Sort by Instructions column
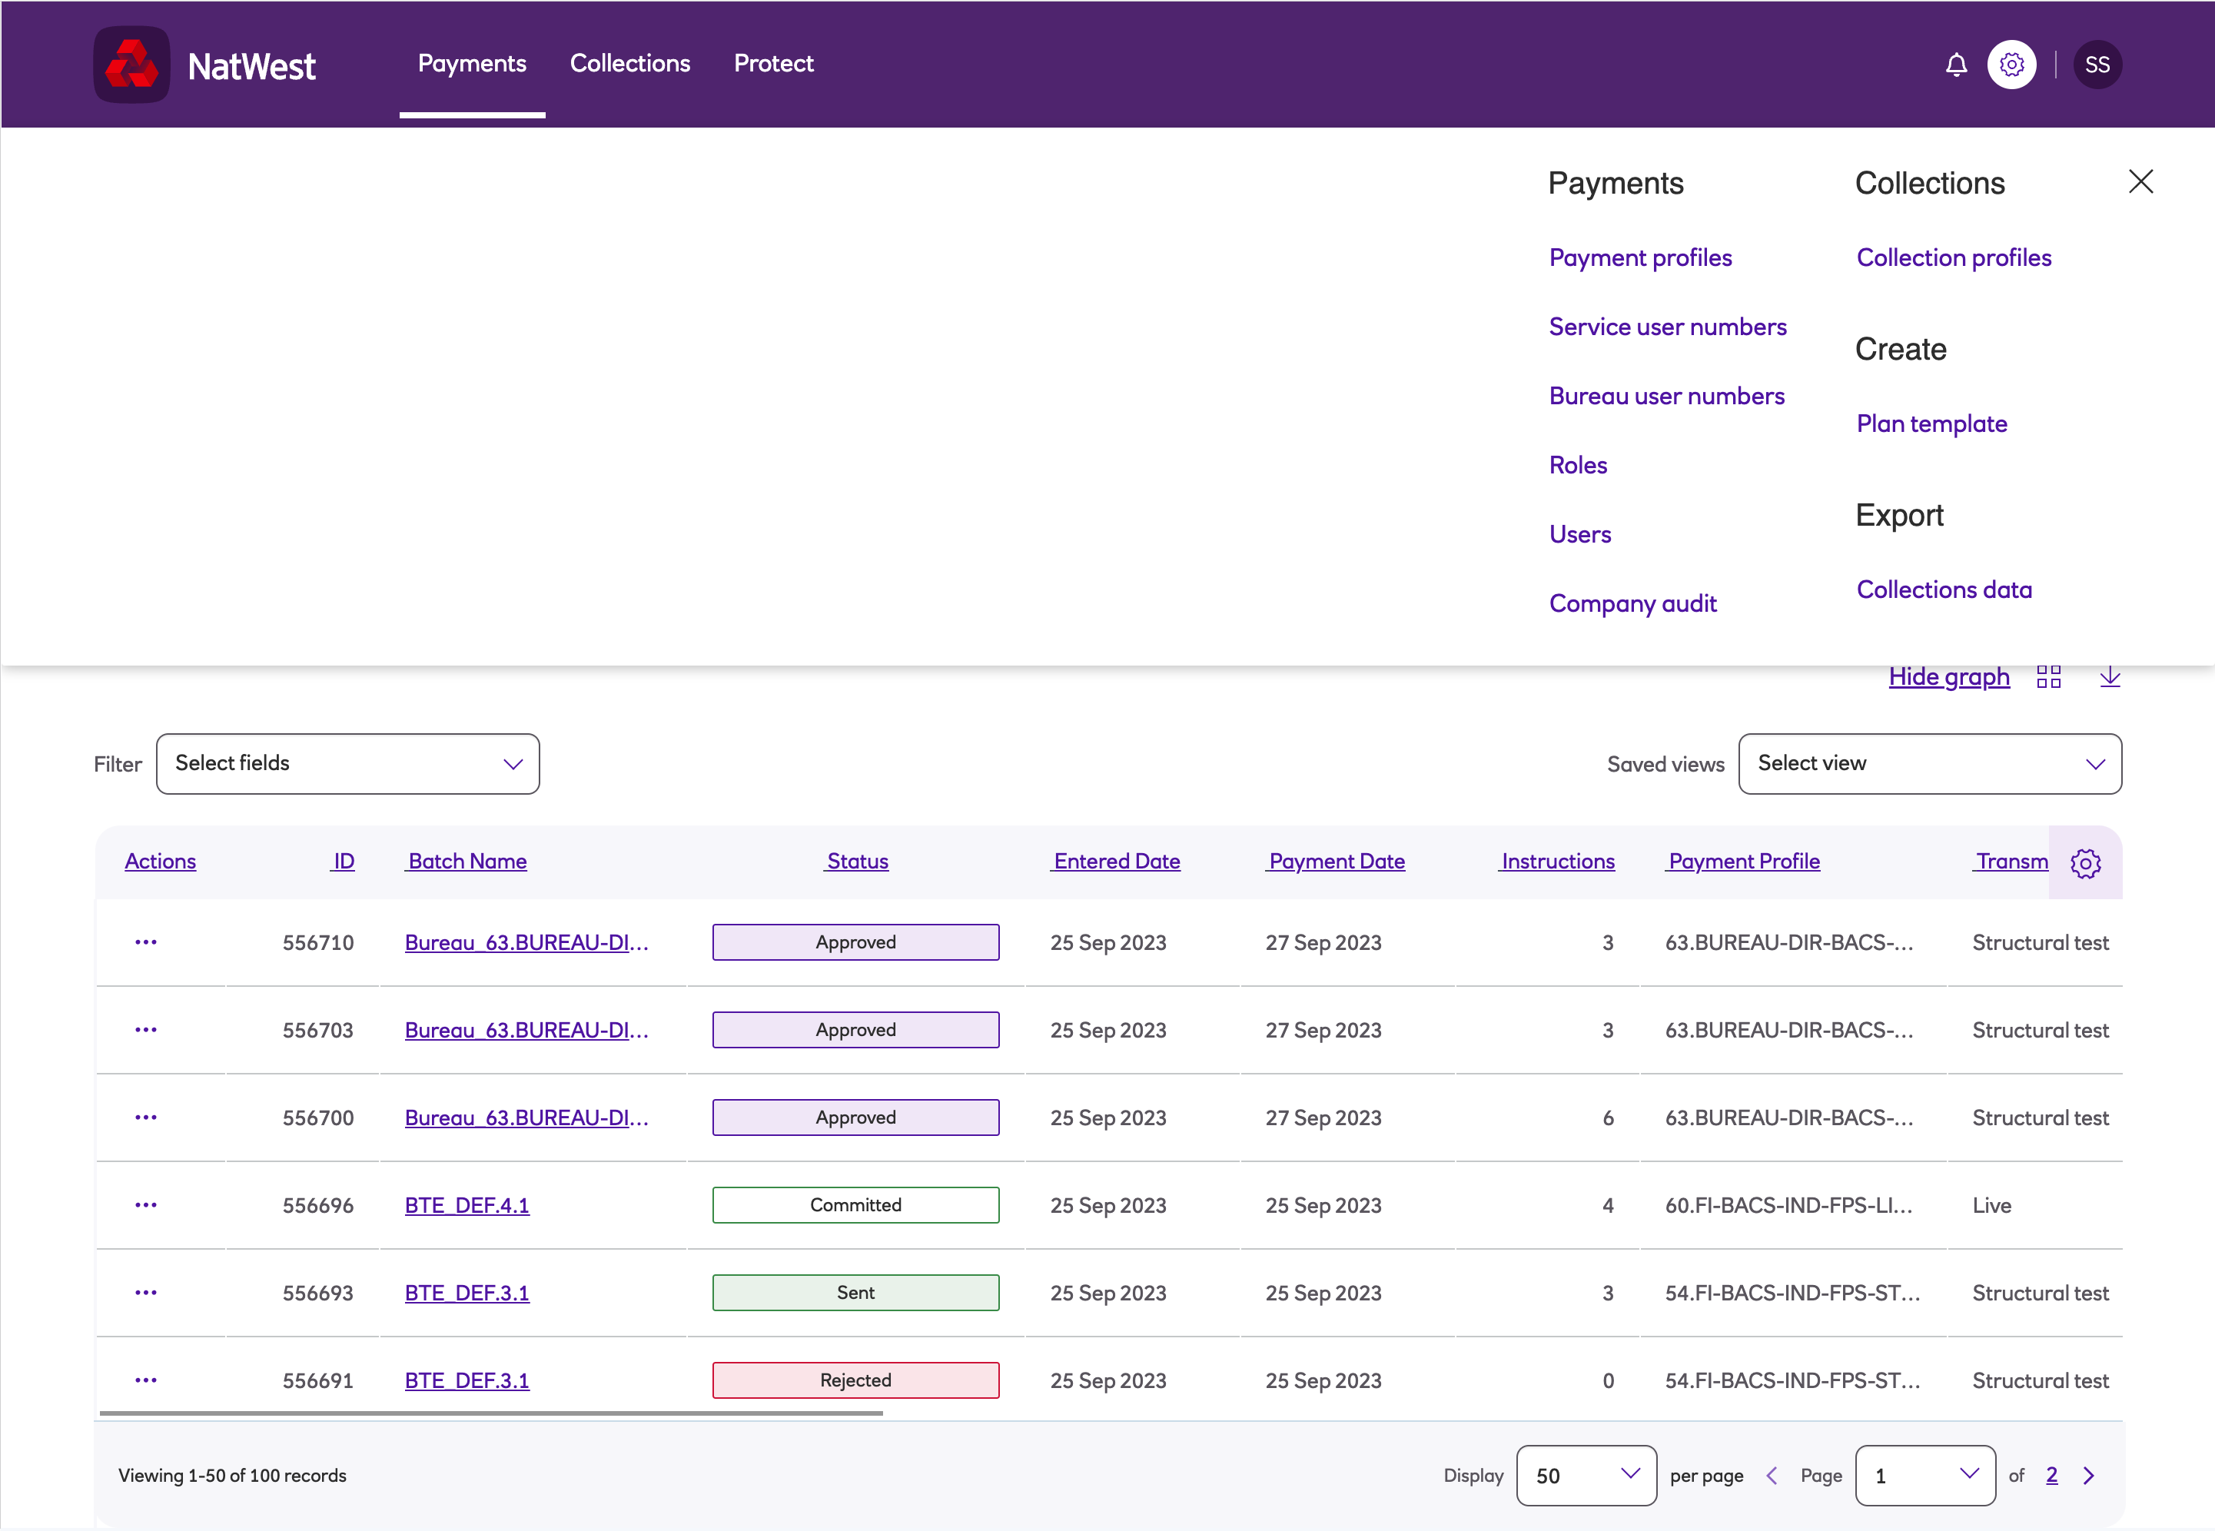2215x1531 pixels. coord(1557,862)
